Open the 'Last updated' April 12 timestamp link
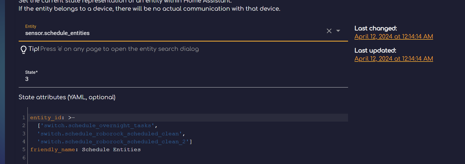The width and height of the screenshot is (465, 164). [394, 58]
